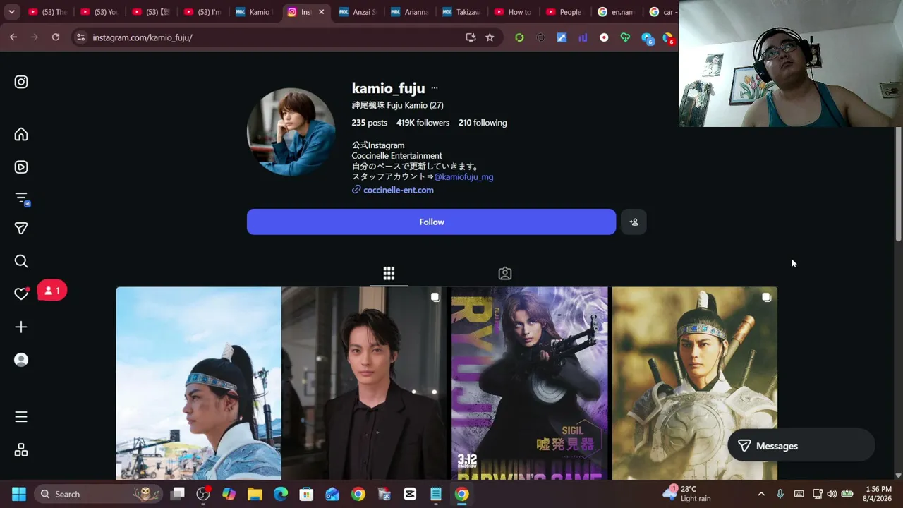Switch to the People YouTube tab
903x508 pixels.
[566, 12]
